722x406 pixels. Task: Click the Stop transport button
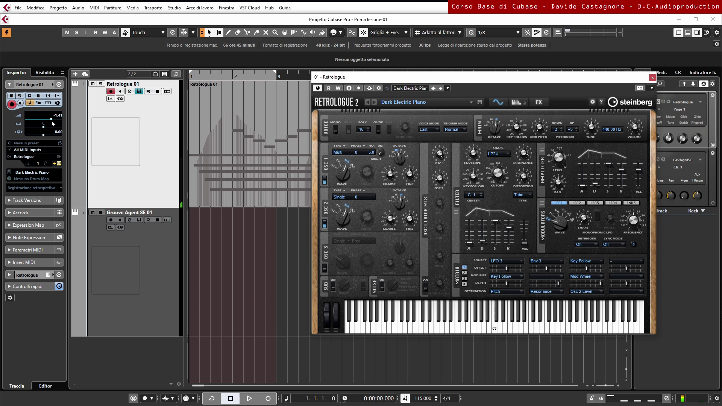(x=231, y=398)
